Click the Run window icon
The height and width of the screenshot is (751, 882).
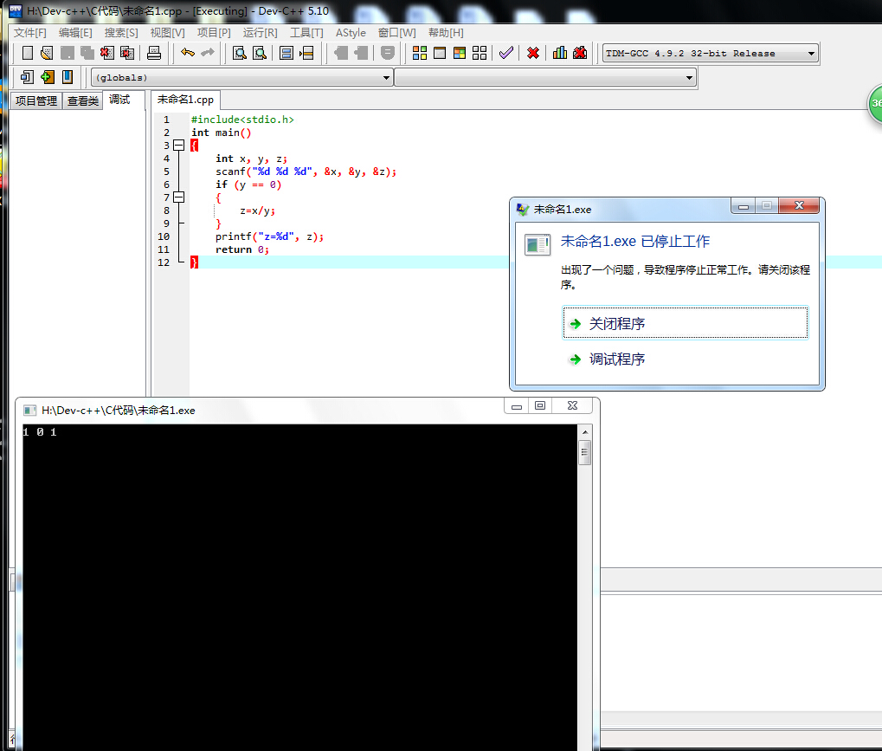coord(440,54)
